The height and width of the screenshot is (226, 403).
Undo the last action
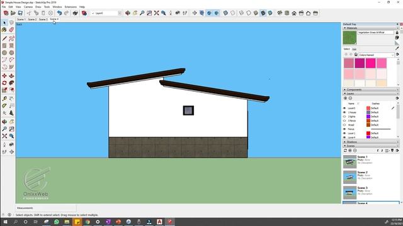pos(59,13)
